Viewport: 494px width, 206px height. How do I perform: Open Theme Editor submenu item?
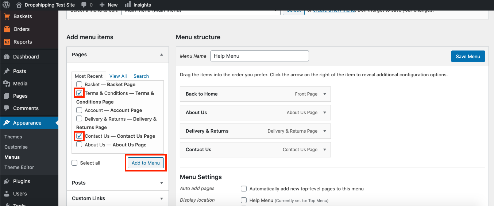pyautogui.click(x=19, y=167)
